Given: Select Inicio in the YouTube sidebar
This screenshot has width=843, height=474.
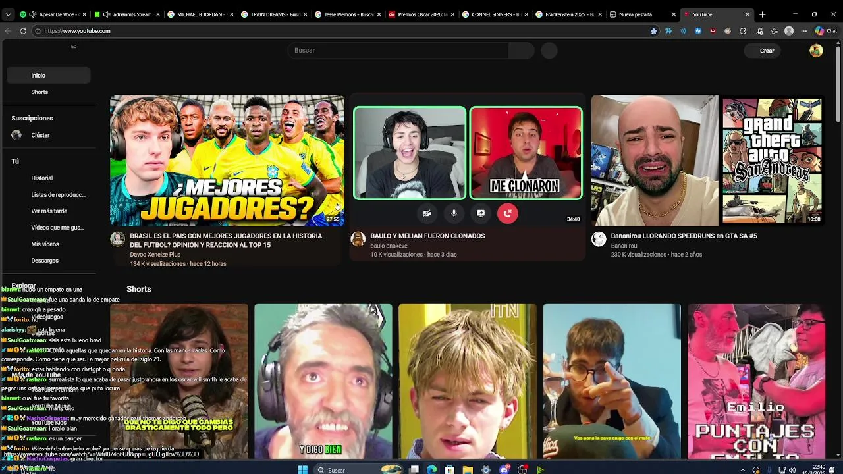Looking at the screenshot, I should point(49,75).
